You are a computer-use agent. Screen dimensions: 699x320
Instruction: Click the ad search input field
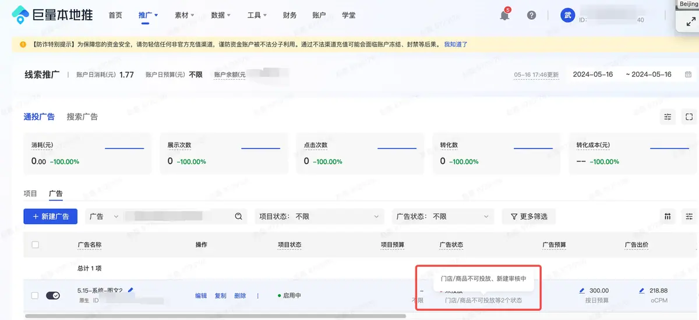tap(178, 216)
